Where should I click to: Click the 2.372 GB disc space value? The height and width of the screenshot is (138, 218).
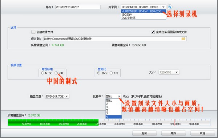coord(34,115)
